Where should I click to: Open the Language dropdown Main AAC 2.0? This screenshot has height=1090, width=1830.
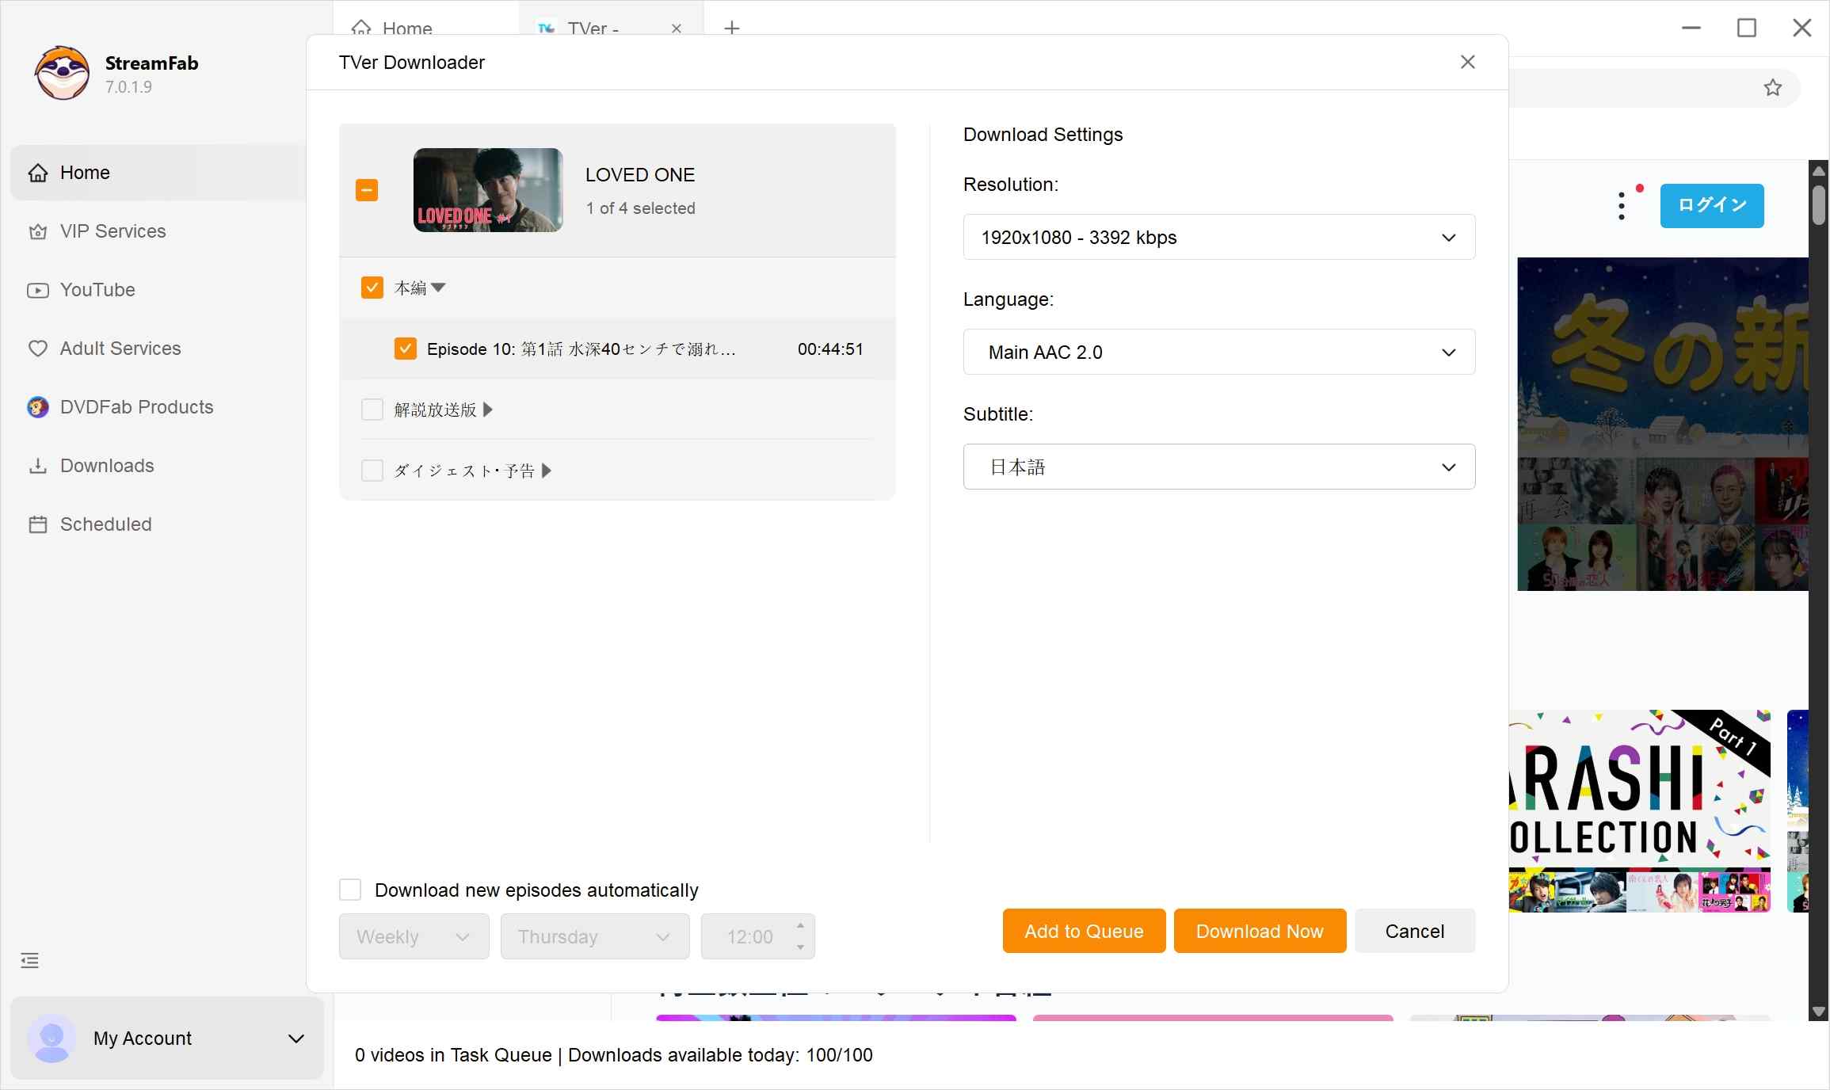tap(1219, 352)
